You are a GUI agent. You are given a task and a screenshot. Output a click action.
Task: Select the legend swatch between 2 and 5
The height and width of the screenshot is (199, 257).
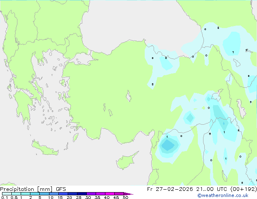(x=35, y=194)
